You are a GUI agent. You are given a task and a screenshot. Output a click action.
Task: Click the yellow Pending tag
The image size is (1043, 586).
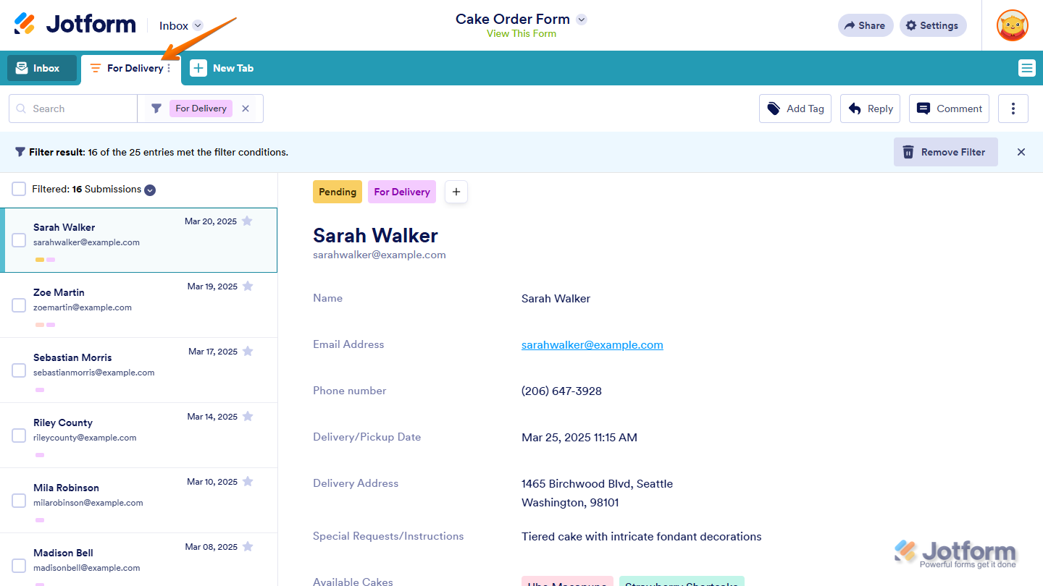(x=338, y=192)
